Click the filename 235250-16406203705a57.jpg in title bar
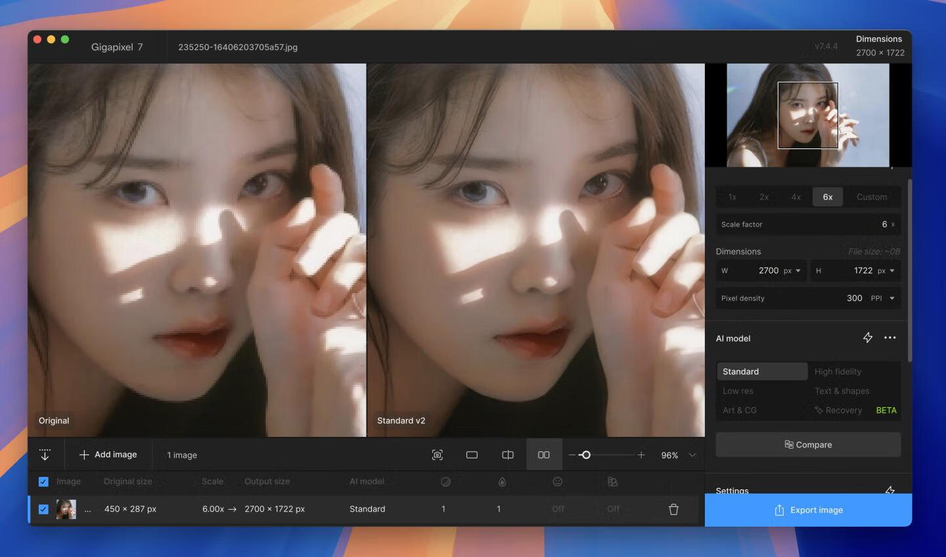This screenshot has width=946, height=557. (238, 47)
